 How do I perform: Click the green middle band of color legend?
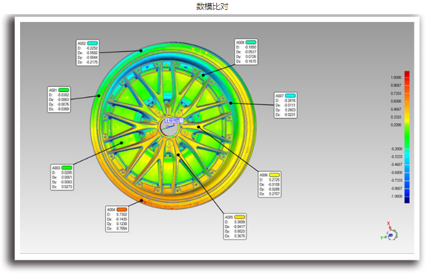tap(407, 137)
